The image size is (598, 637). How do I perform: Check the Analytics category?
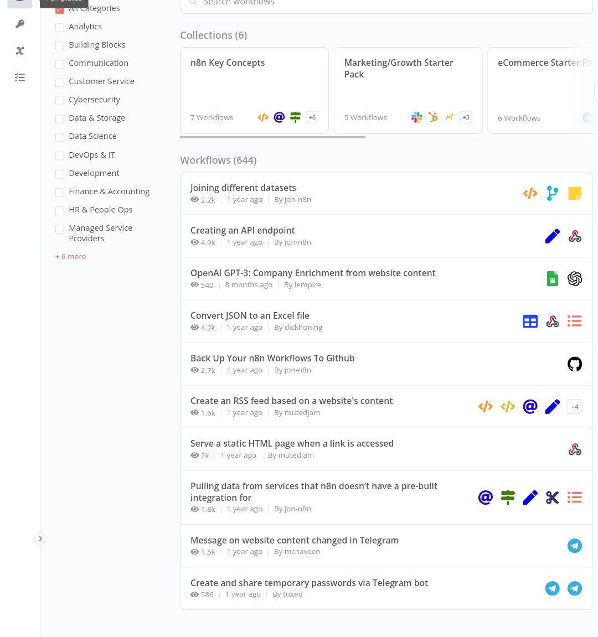pyautogui.click(x=60, y=28)
